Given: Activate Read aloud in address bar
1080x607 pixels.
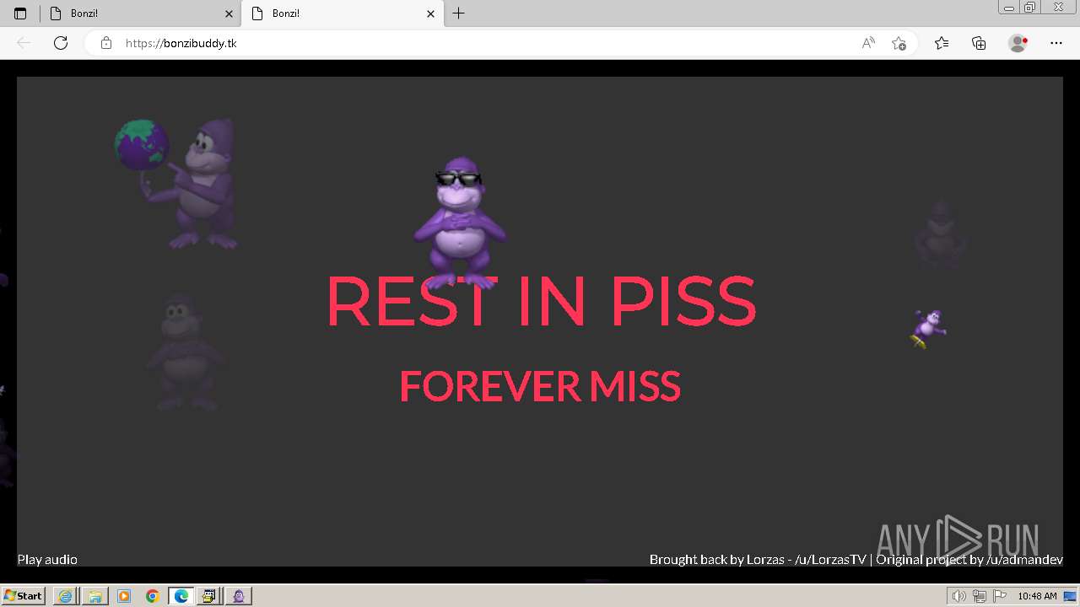Looking at the screenshot, I should click(868, 43).
